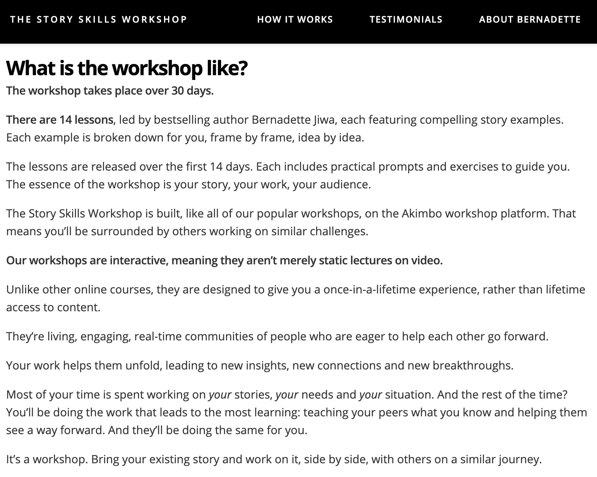Click the 'first 14 days' lessons sentence
This screenshot has height=477, width=597.
[129, 167]
